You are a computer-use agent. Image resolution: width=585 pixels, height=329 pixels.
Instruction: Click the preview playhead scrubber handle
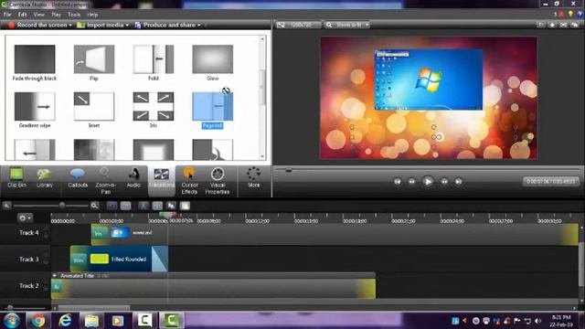pos(289,170)
